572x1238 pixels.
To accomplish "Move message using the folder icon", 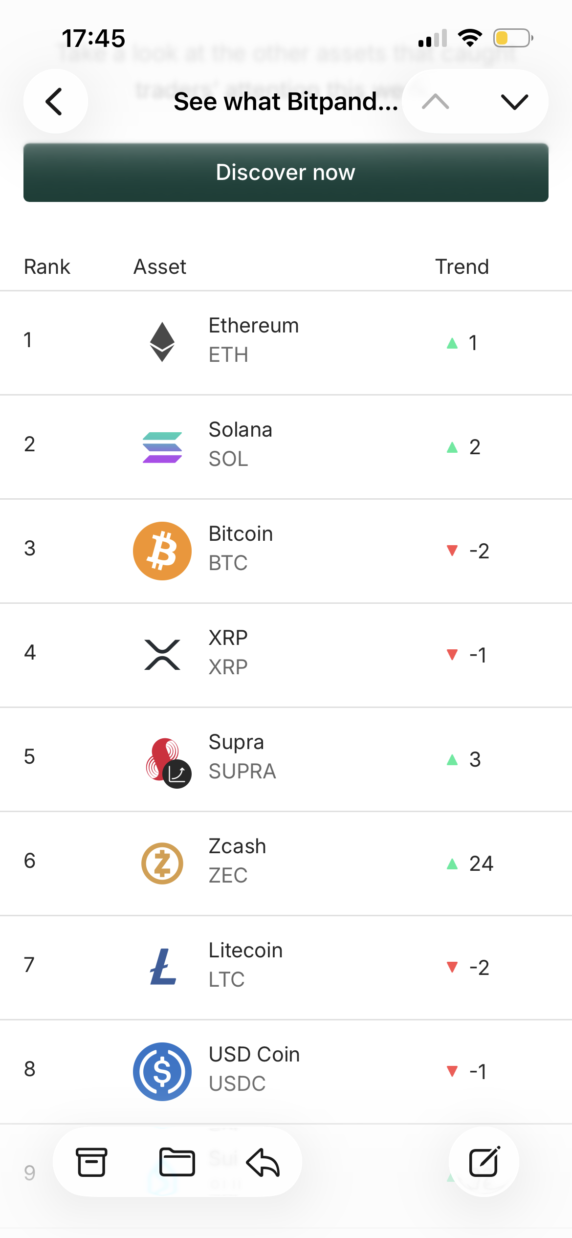I will (x=177, y=1162).
